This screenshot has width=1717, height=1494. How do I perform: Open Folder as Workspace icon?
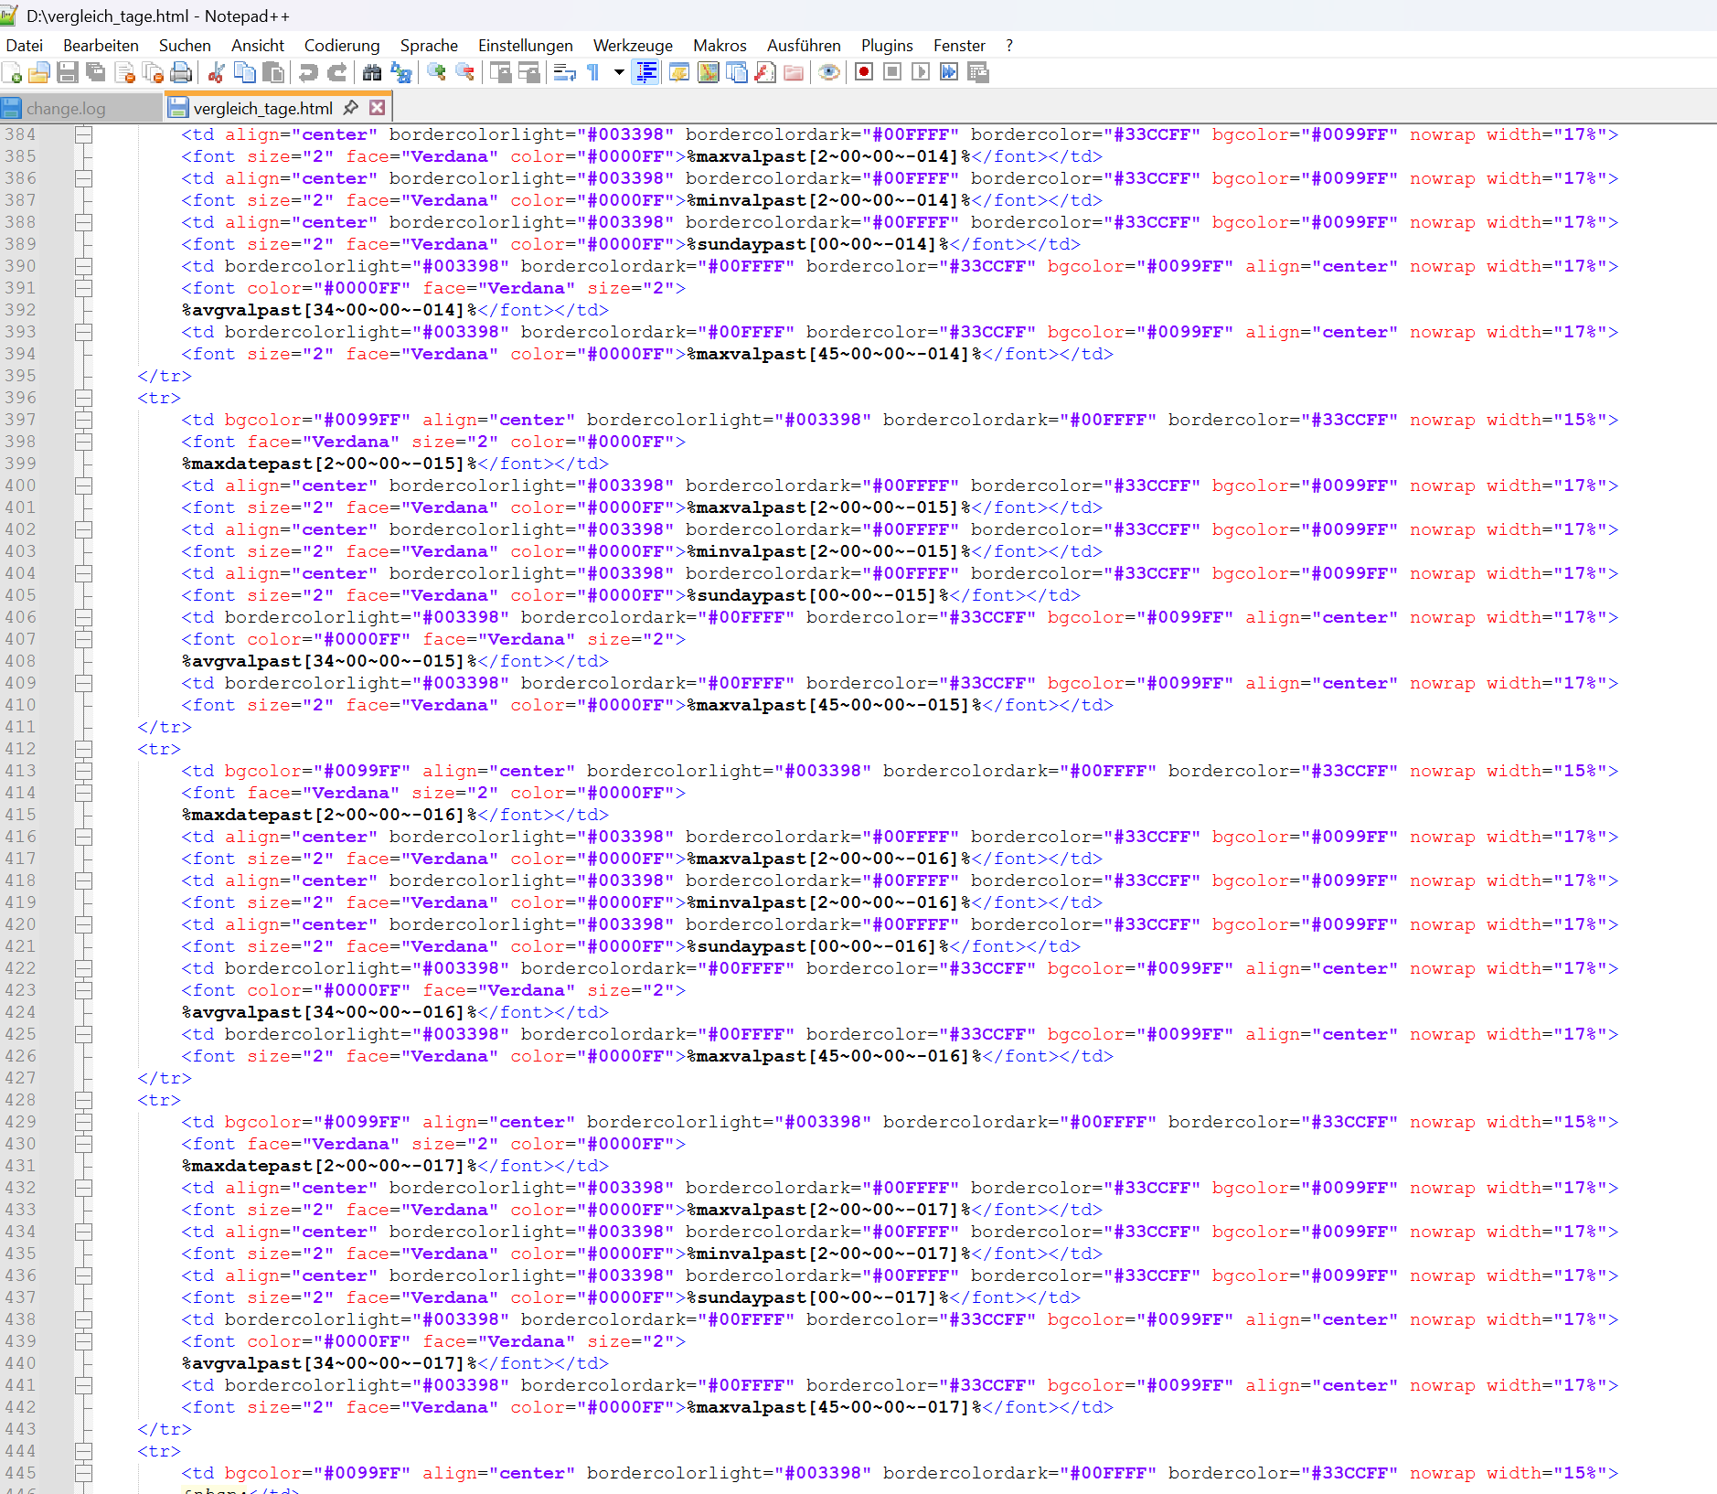[794, 72]
